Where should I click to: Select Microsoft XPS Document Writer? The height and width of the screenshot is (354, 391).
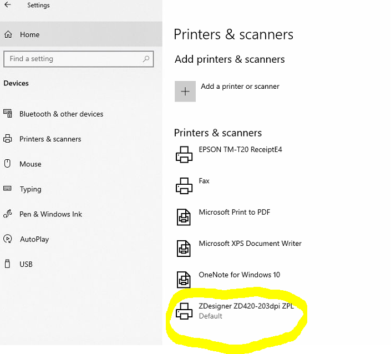tap(250, 244)
